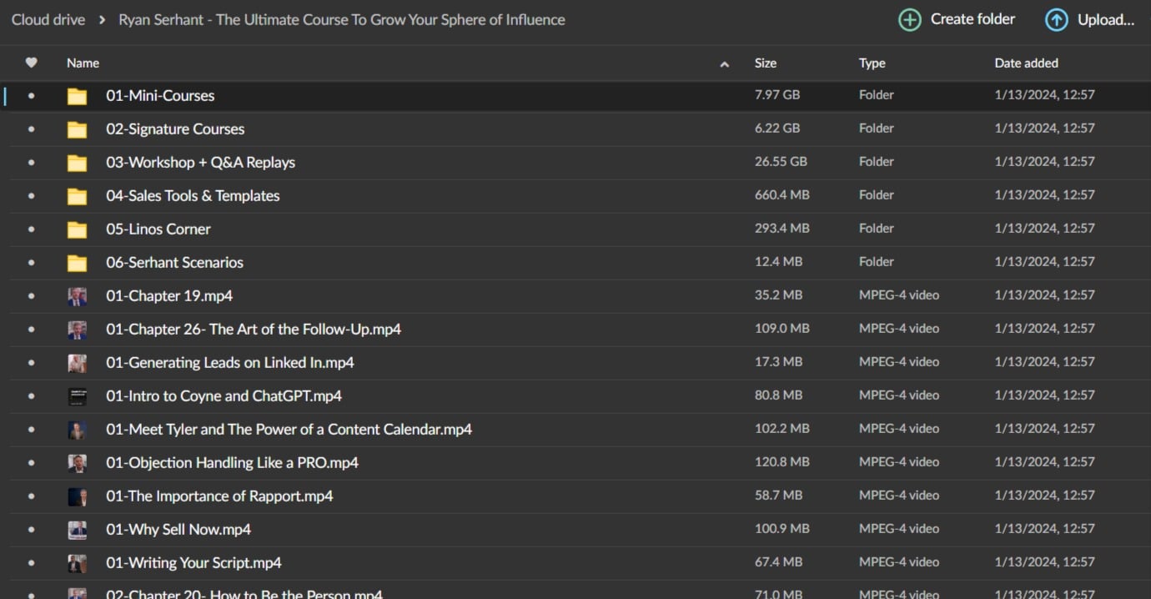Click the 06-Serhant Scenarios folder icon
The image size is (1151, 599).
77,263
